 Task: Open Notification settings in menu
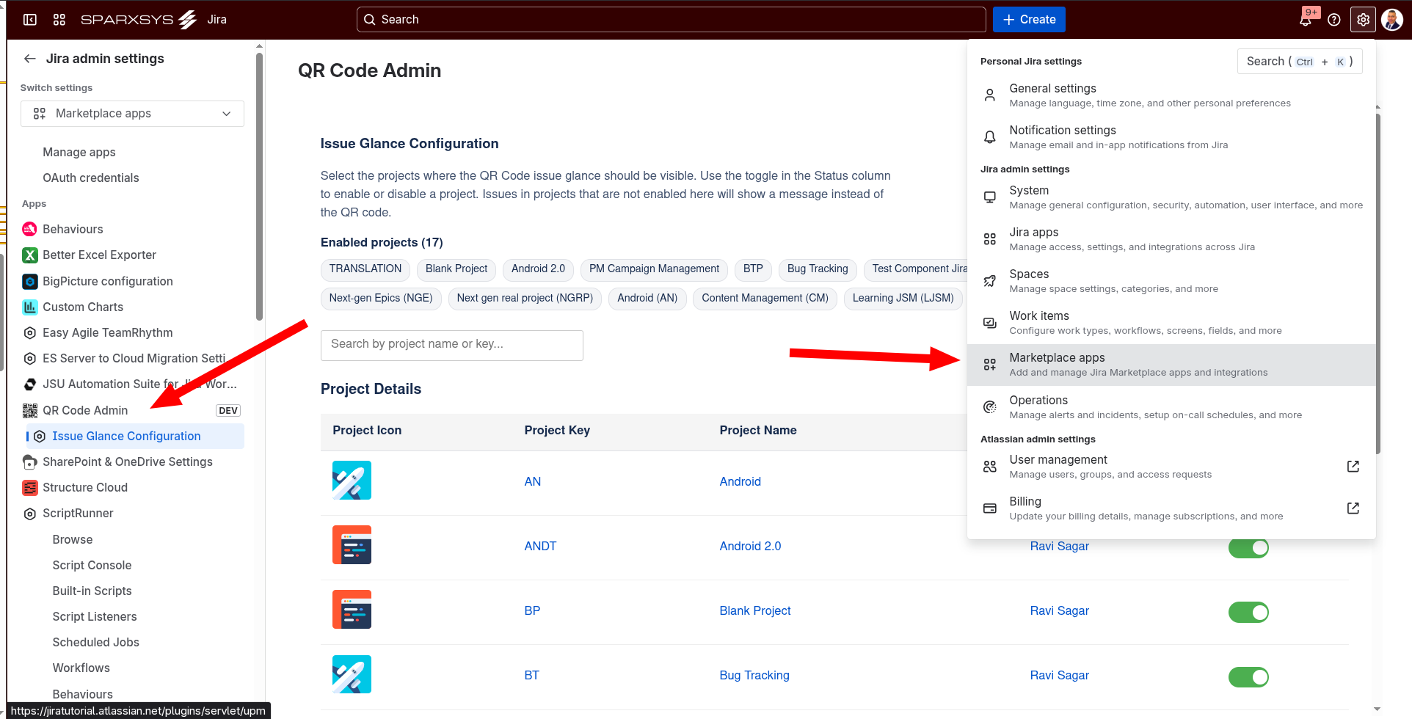tap(1171, 137)
